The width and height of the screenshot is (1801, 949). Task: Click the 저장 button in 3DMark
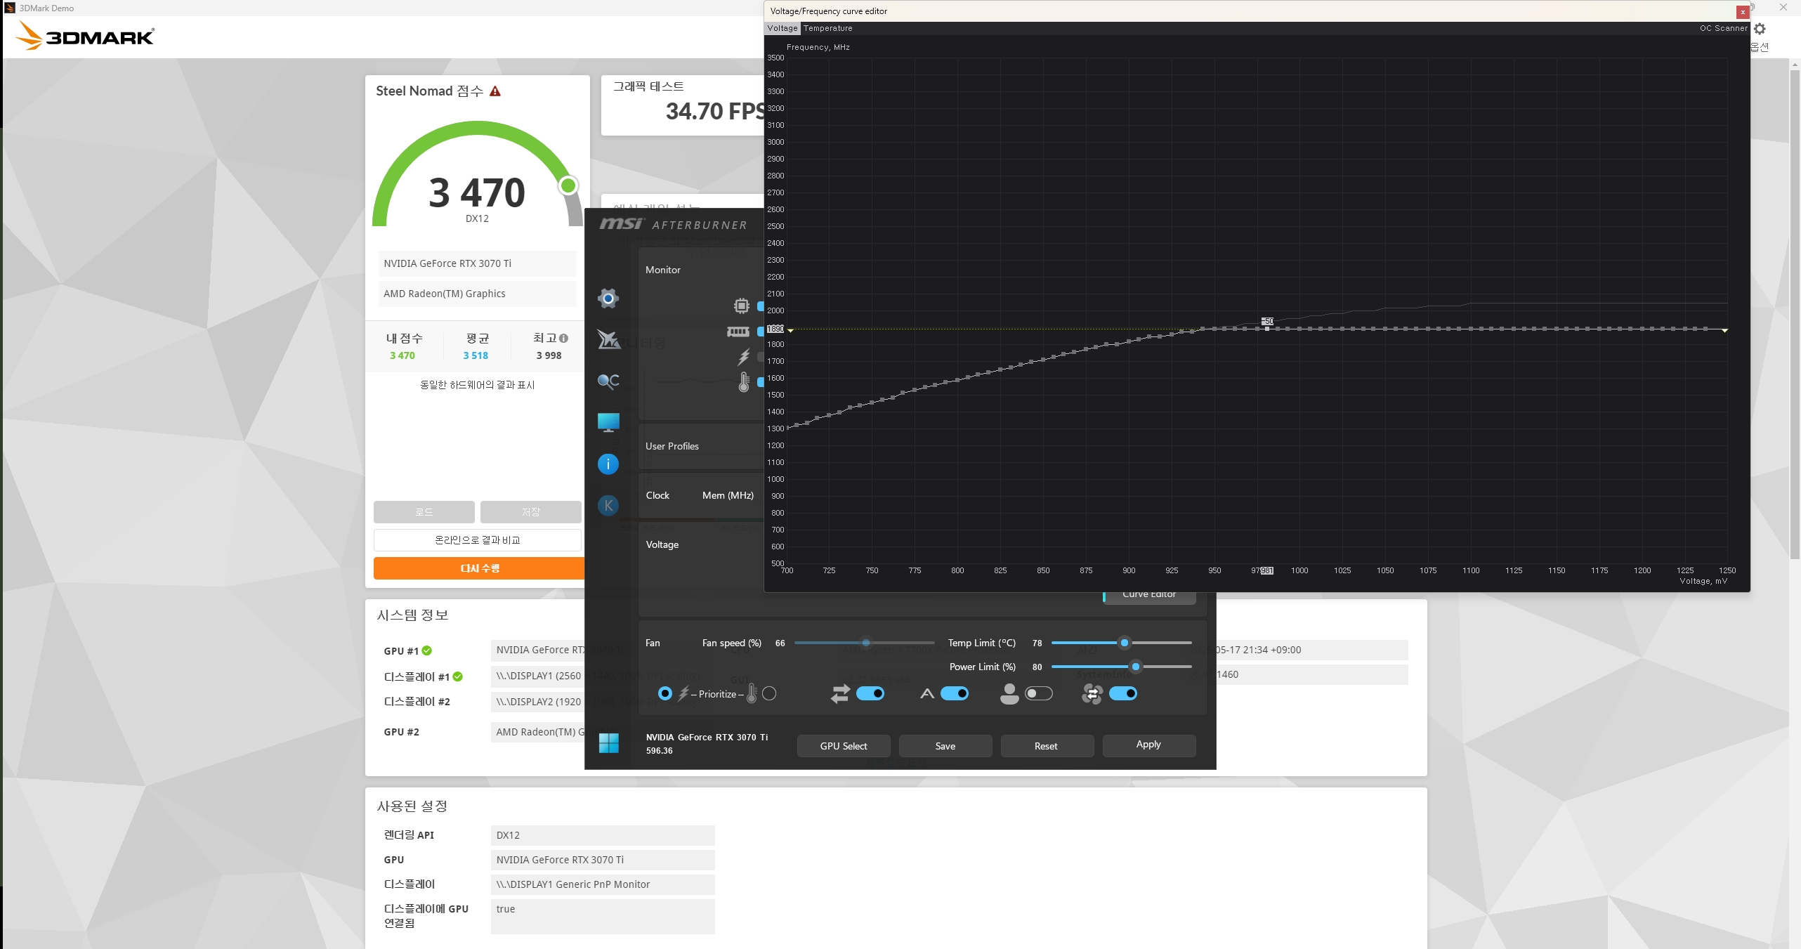pos(531,512)
